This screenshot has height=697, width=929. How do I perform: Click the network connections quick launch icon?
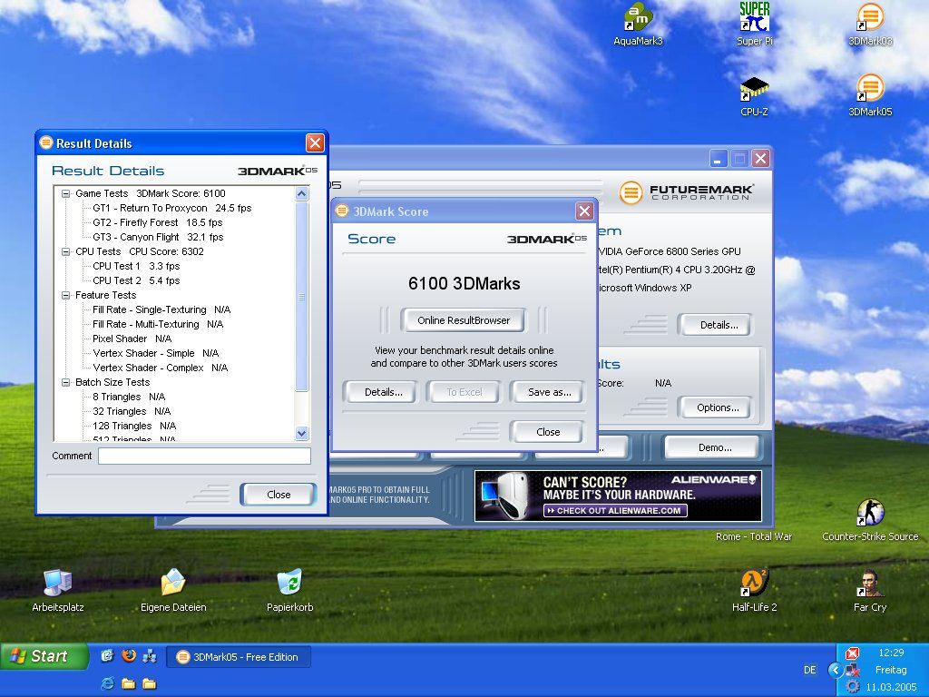click(x=150, y=655)
